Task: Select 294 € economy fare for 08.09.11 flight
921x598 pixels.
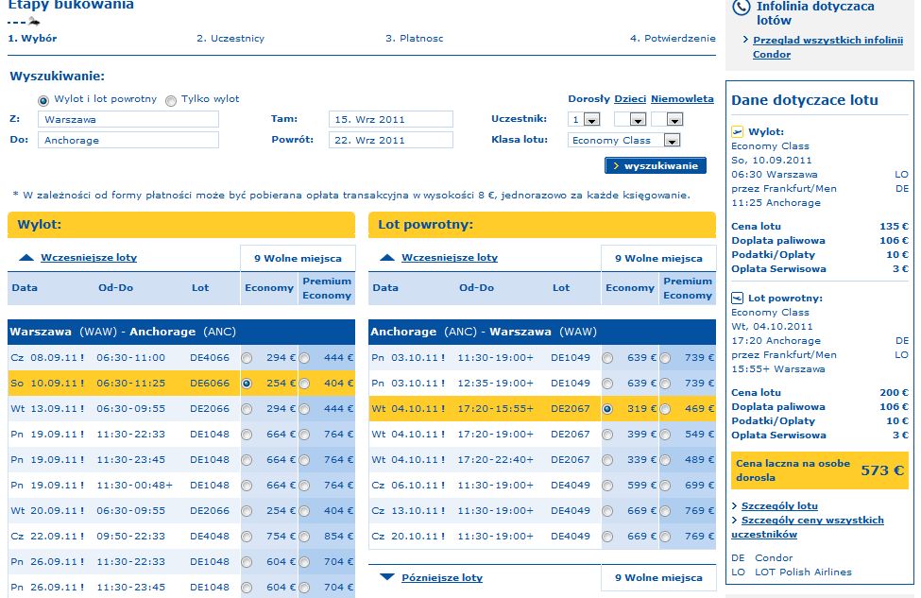Action: coord(247,358)
